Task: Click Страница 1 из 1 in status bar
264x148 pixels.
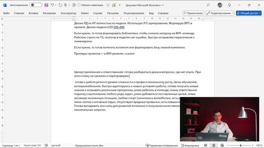Action: (11, 146)
